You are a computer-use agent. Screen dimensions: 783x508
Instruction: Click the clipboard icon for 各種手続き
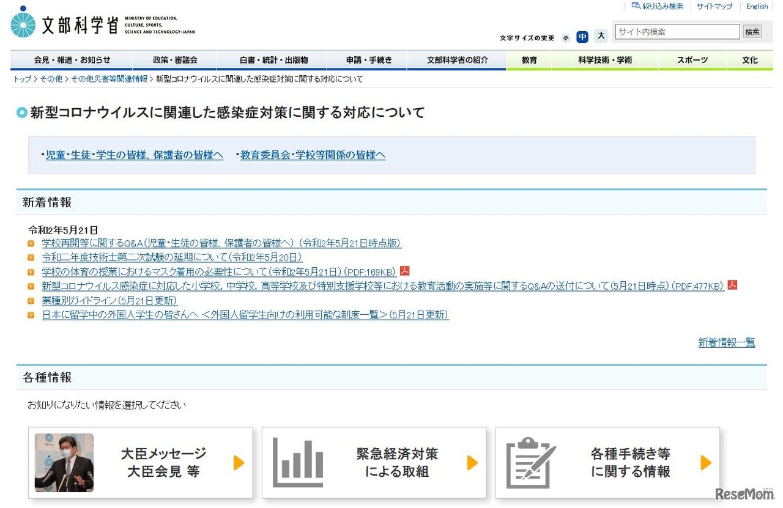[x=531, y=463]
